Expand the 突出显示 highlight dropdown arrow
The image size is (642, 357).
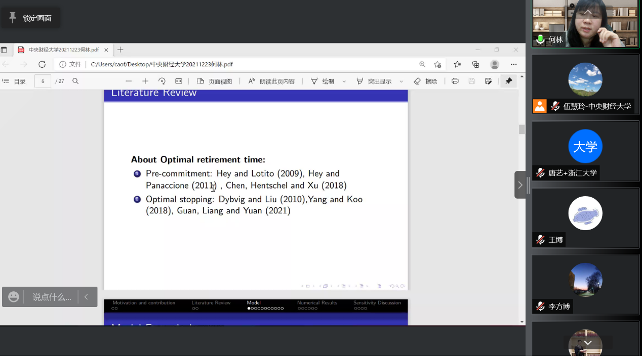(402, 81)
